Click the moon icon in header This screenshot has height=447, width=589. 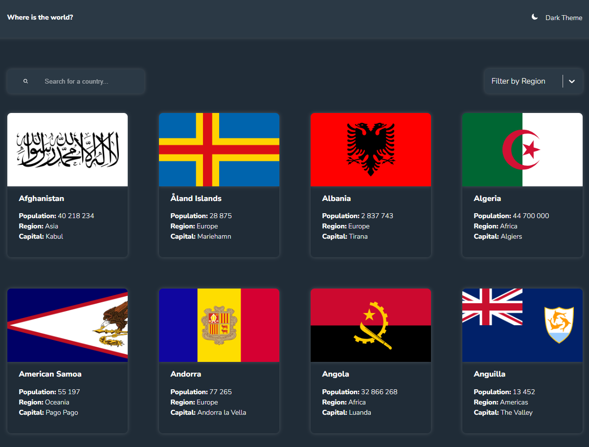pyautogui.click(x=535, y=17)
